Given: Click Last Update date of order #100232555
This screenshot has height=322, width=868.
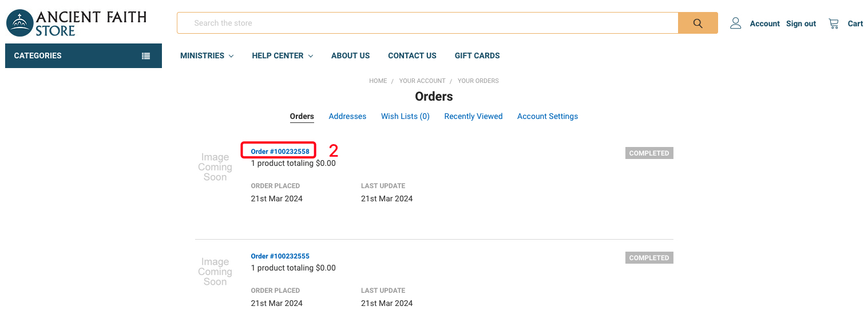Looking at the screenshot, I should (x=387, y=303).
